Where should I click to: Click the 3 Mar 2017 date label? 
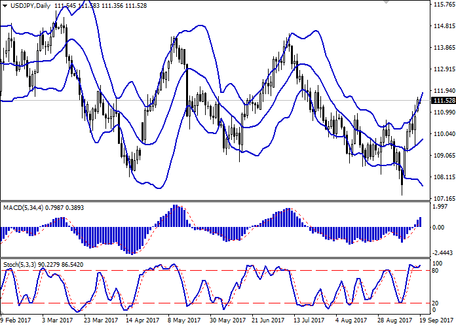pos(57,320)
